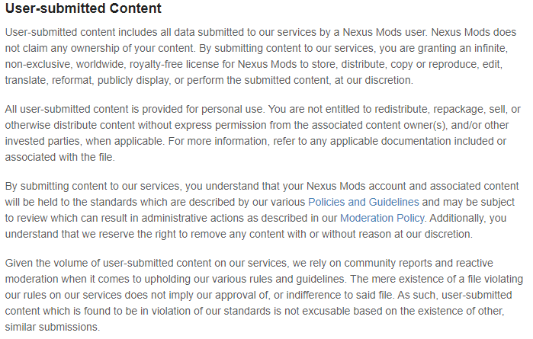Click the phrase 'non-exclusive, worldwide'
This screenshot has height=339, width=533.
coord(64,64)
